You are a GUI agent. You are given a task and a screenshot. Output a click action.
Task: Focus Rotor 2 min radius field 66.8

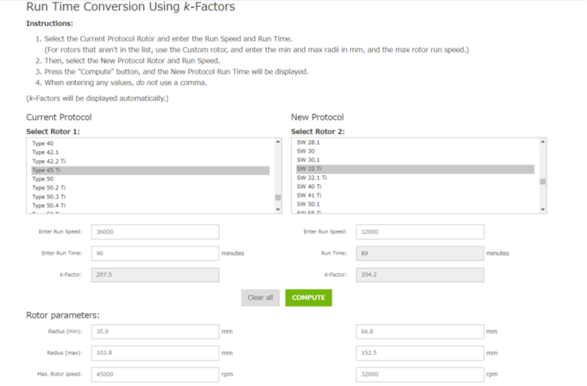[x=420, y=332]
